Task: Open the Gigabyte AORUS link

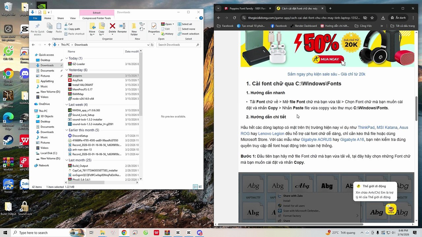Action: [316, 140]
